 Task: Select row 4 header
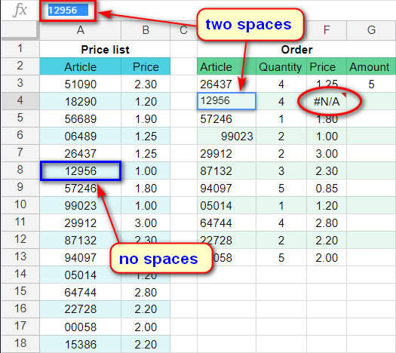pos(20,101)
